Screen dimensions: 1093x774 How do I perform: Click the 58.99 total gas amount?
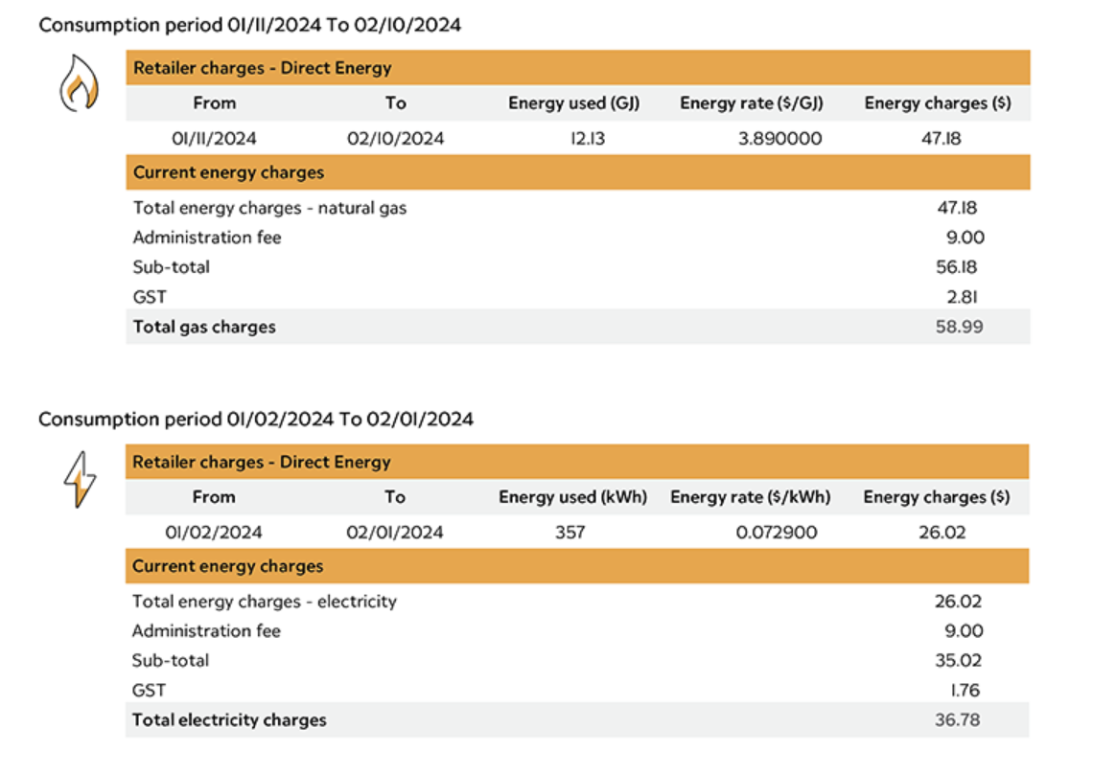point(959,327)
